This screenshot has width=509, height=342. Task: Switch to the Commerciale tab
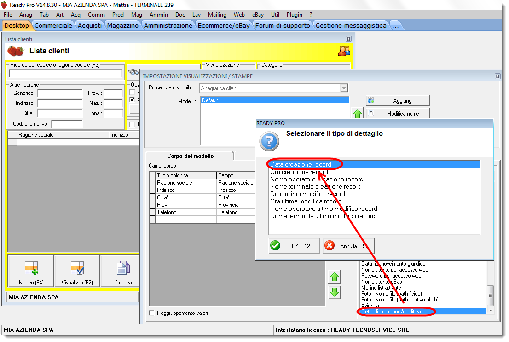click(53, 26)
